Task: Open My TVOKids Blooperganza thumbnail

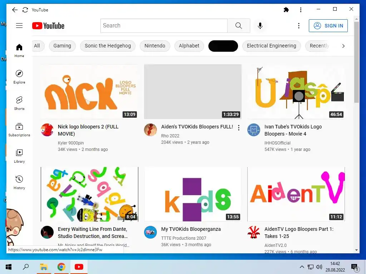Action: [x=193, y=194]
